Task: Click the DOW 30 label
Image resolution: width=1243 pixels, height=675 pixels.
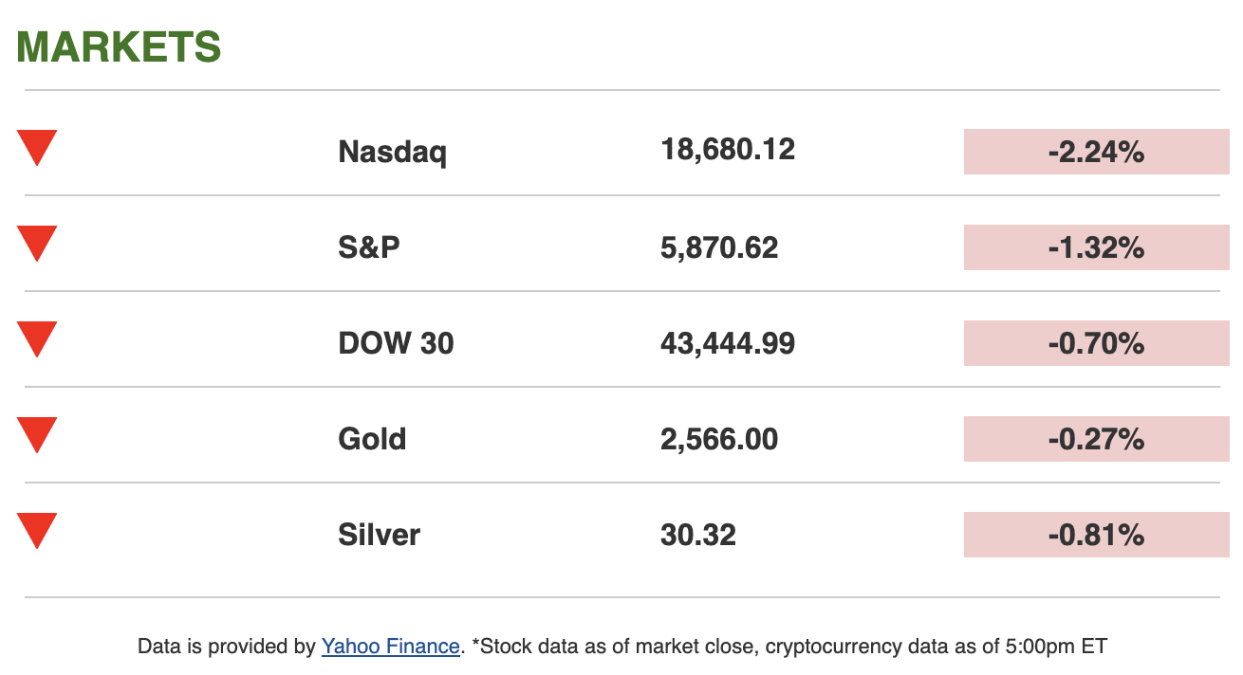Action: click(x=396, y=343)
